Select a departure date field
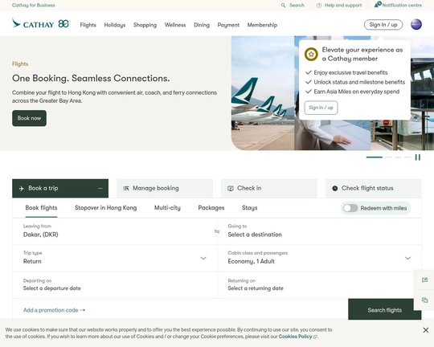This screenshot has height=347, width=434. [115, 285]
